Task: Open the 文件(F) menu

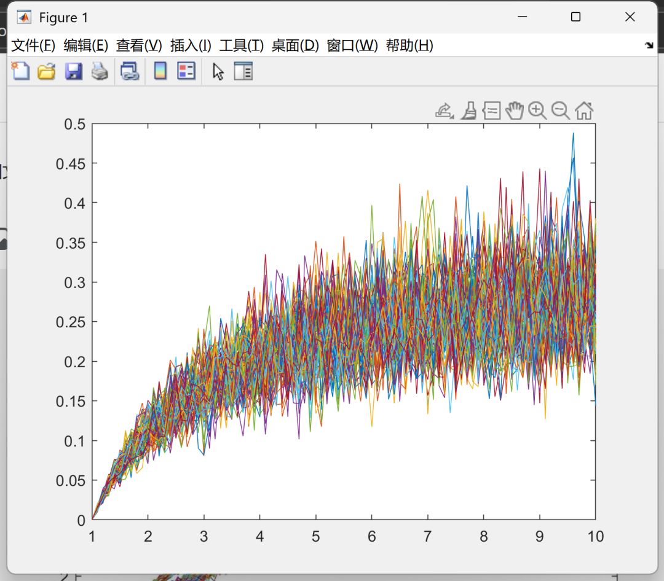Action: pyautogui.click(x=33, y=45)
